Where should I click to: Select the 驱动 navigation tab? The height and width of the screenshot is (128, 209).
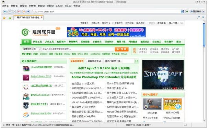[178, 42]
